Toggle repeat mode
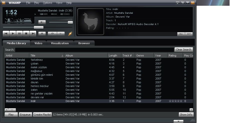Image resolution: width=230 pixels, height=123 pixels. click(x=61, y=33)
